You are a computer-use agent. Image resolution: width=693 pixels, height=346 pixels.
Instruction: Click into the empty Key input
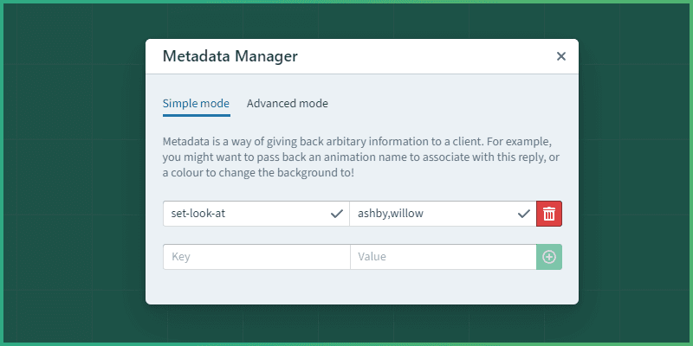coord(256,257)
